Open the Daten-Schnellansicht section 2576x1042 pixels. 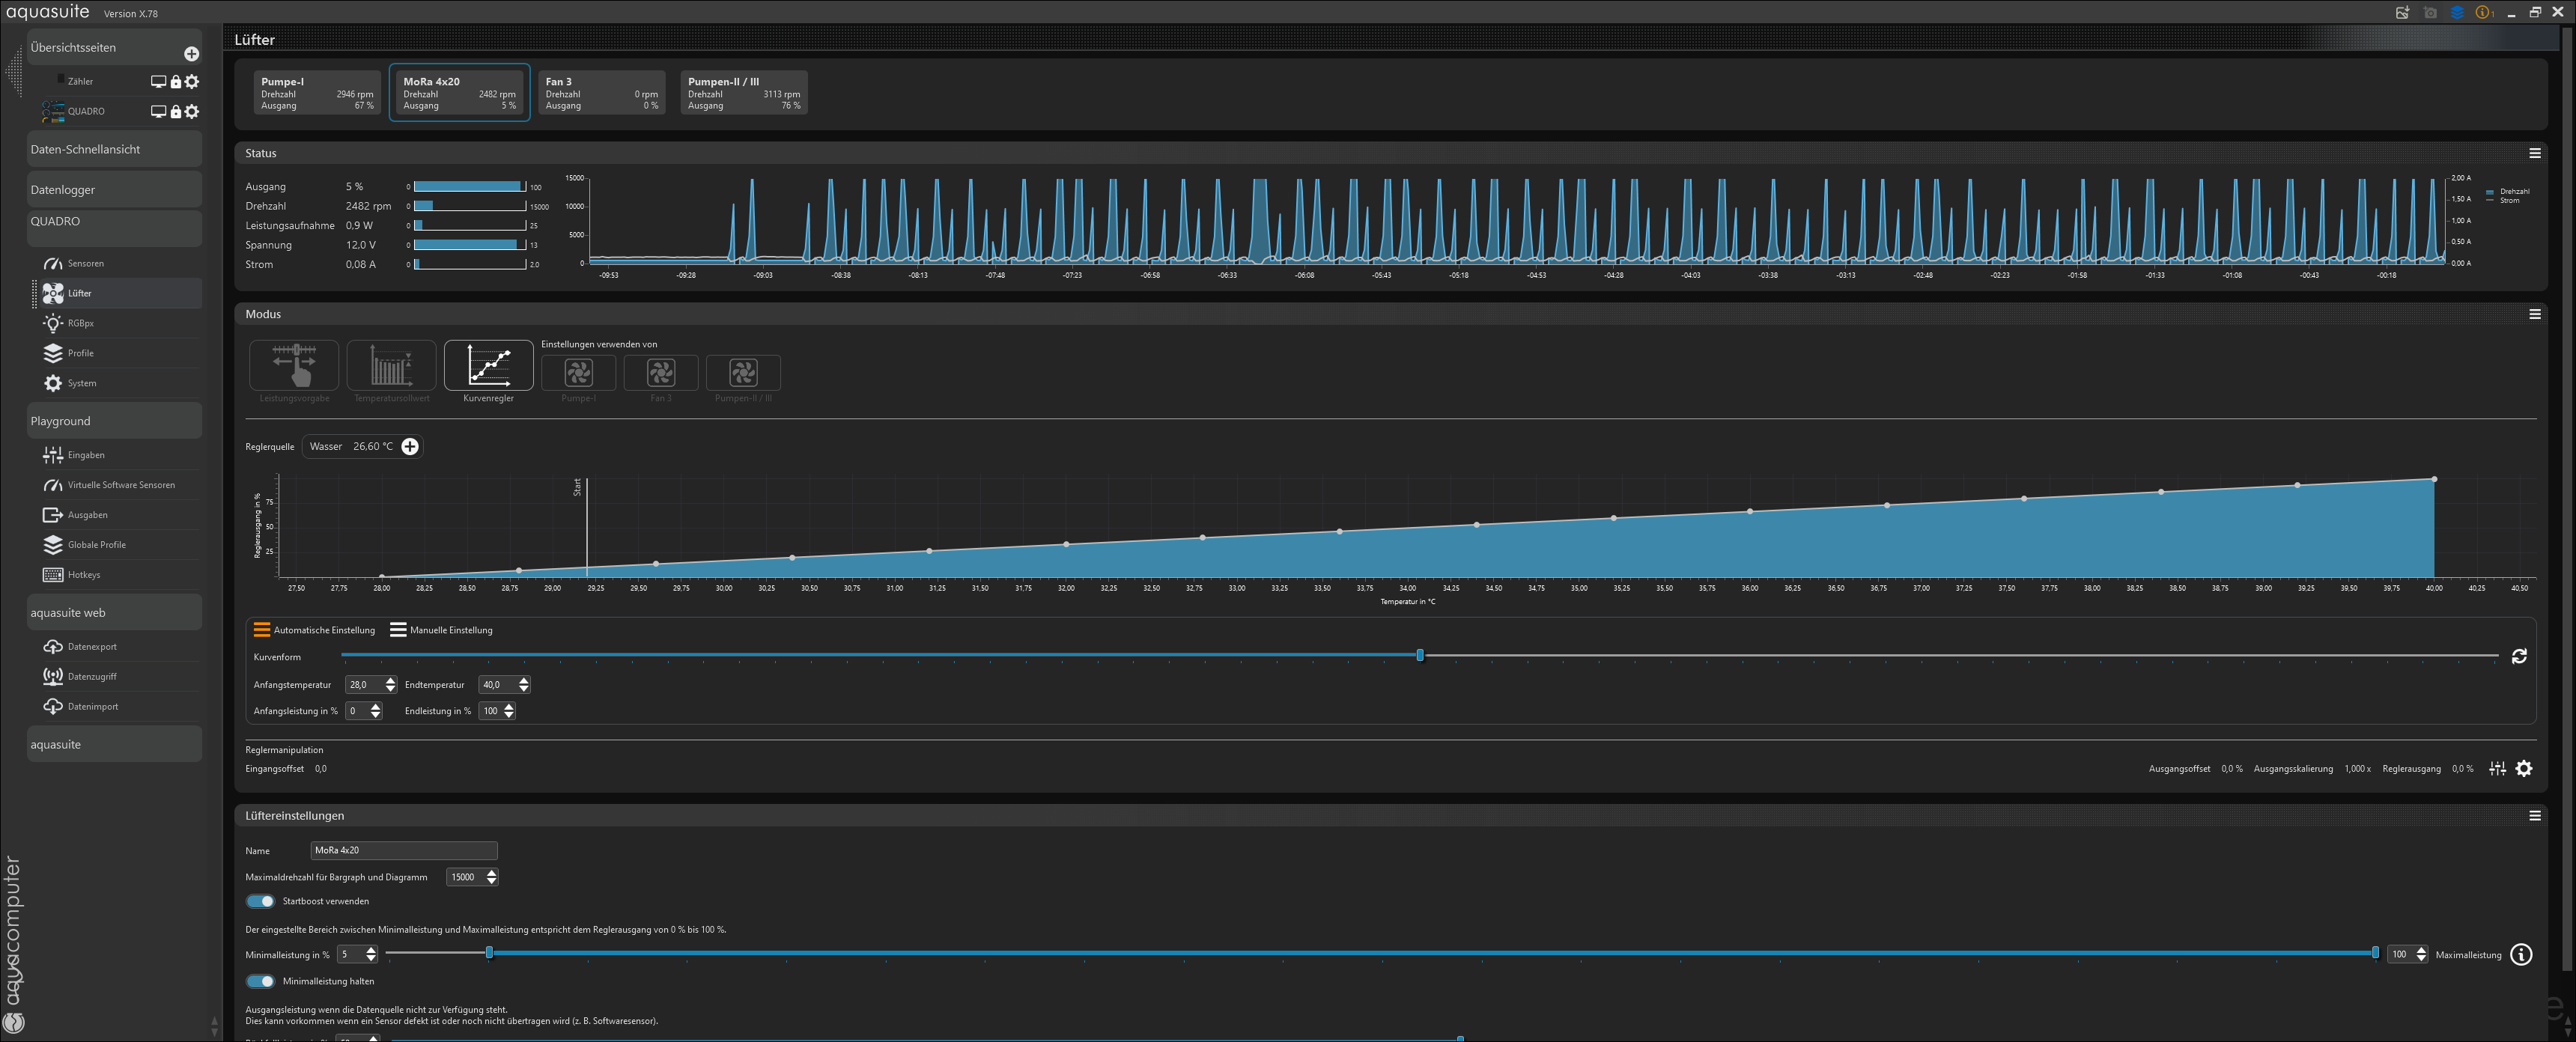point(85,150)
